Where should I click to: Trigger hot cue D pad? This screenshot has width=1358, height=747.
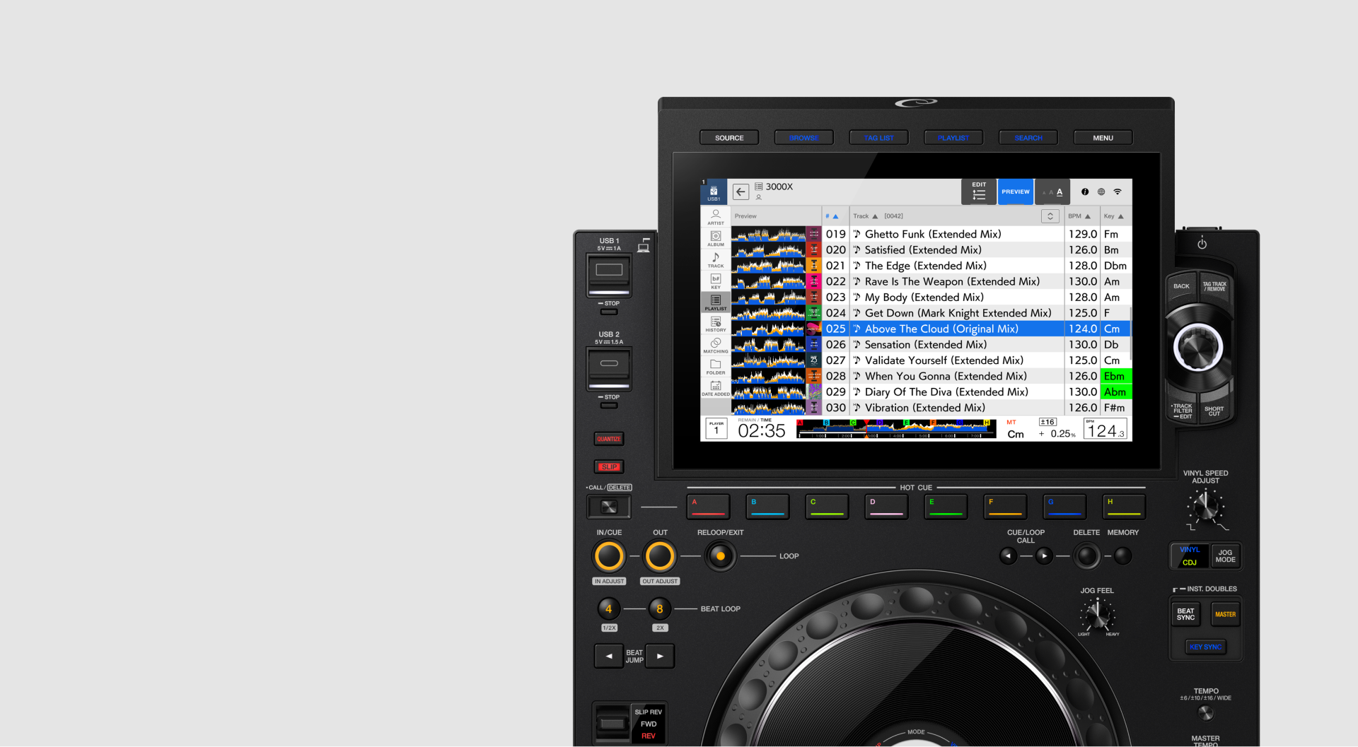coord(886,507)
